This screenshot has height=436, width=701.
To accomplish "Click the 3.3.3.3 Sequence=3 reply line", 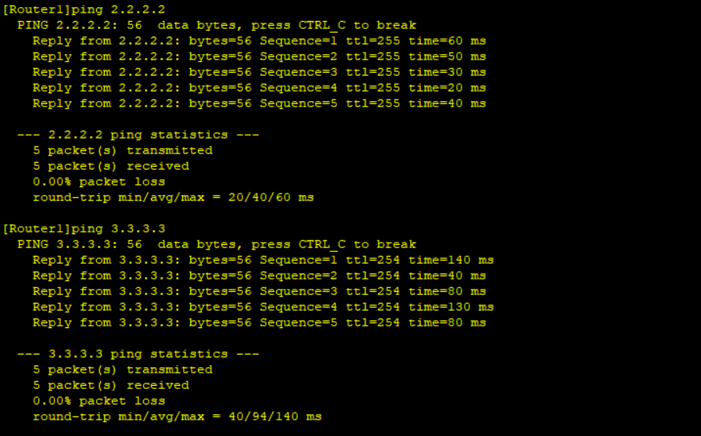I will [x=259, y=291].
